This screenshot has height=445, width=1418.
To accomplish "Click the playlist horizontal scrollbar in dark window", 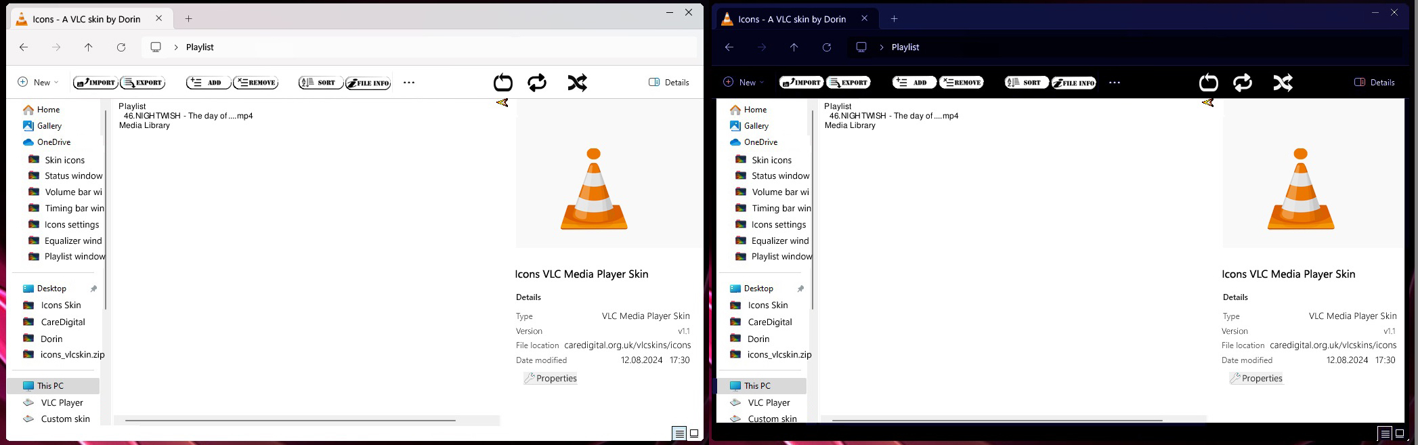I will tap(997, 421).
